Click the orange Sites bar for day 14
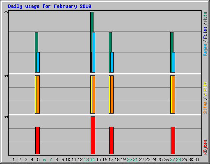Viewport: 210px width, 164px height. [94, 94]
